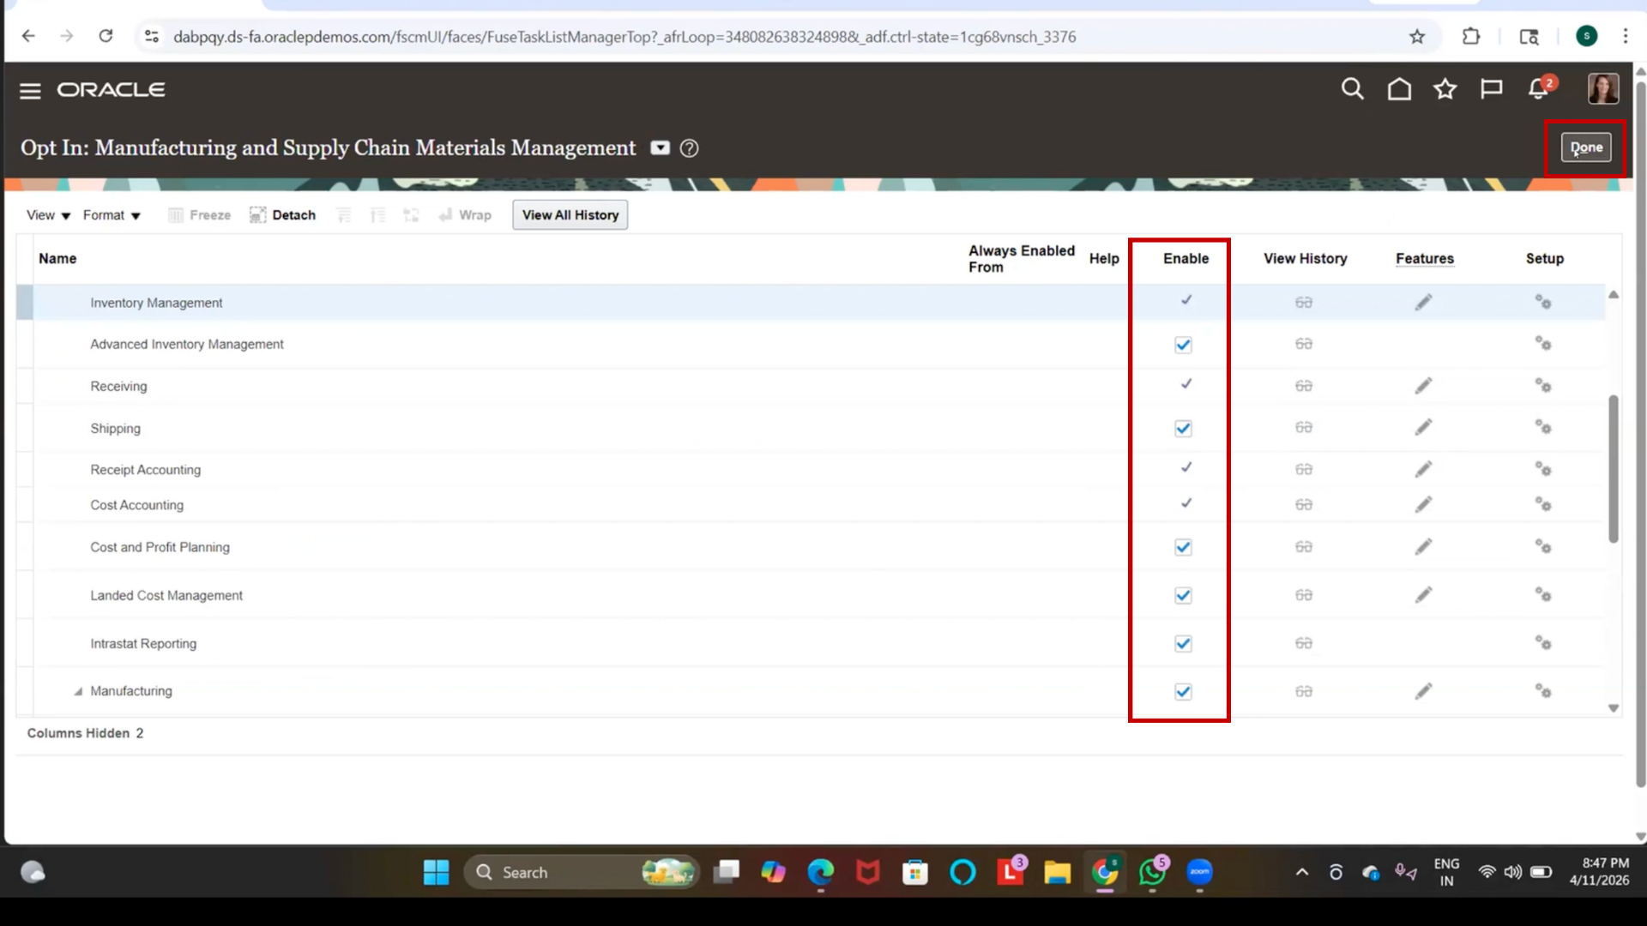This screenshot has width=1647, height=926.
Task: Click the browser reload button
Action: [x=106, y=36]
